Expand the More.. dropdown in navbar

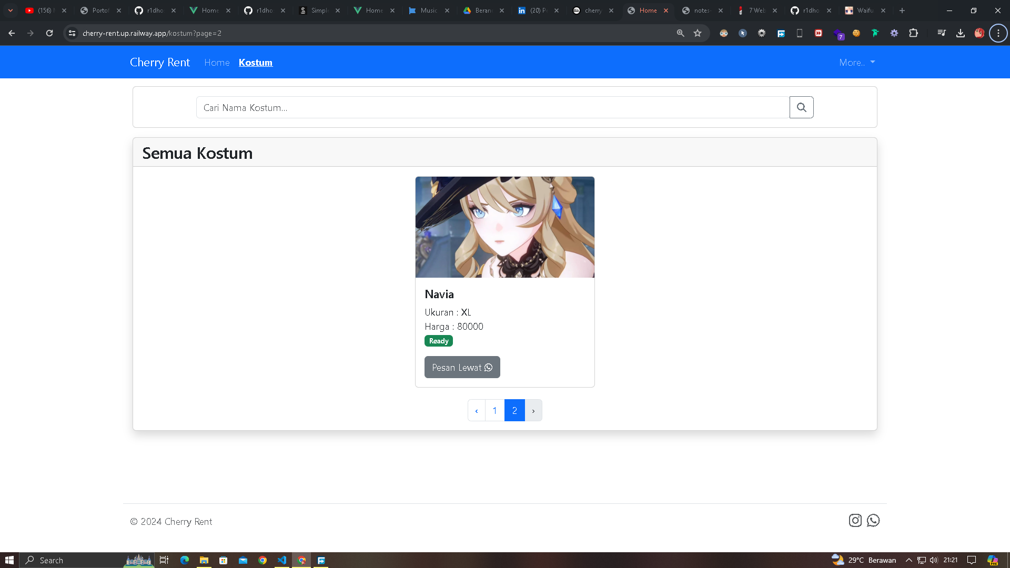(x=857, y=62)
